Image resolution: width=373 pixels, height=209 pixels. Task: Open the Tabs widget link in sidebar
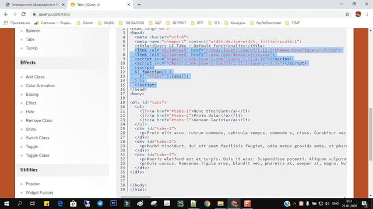point(30,39)
